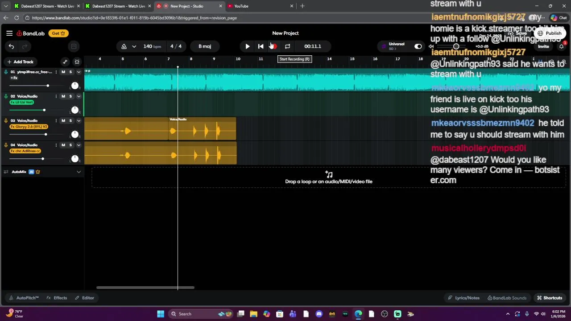Add effects with +Fx on track 01
Screen dimensions: 571x321
[14, 78]
